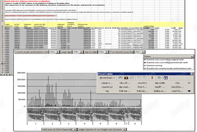Expand the Daten dropdown arrow
This screenshot has width=197, height=132.
point(192,57)
